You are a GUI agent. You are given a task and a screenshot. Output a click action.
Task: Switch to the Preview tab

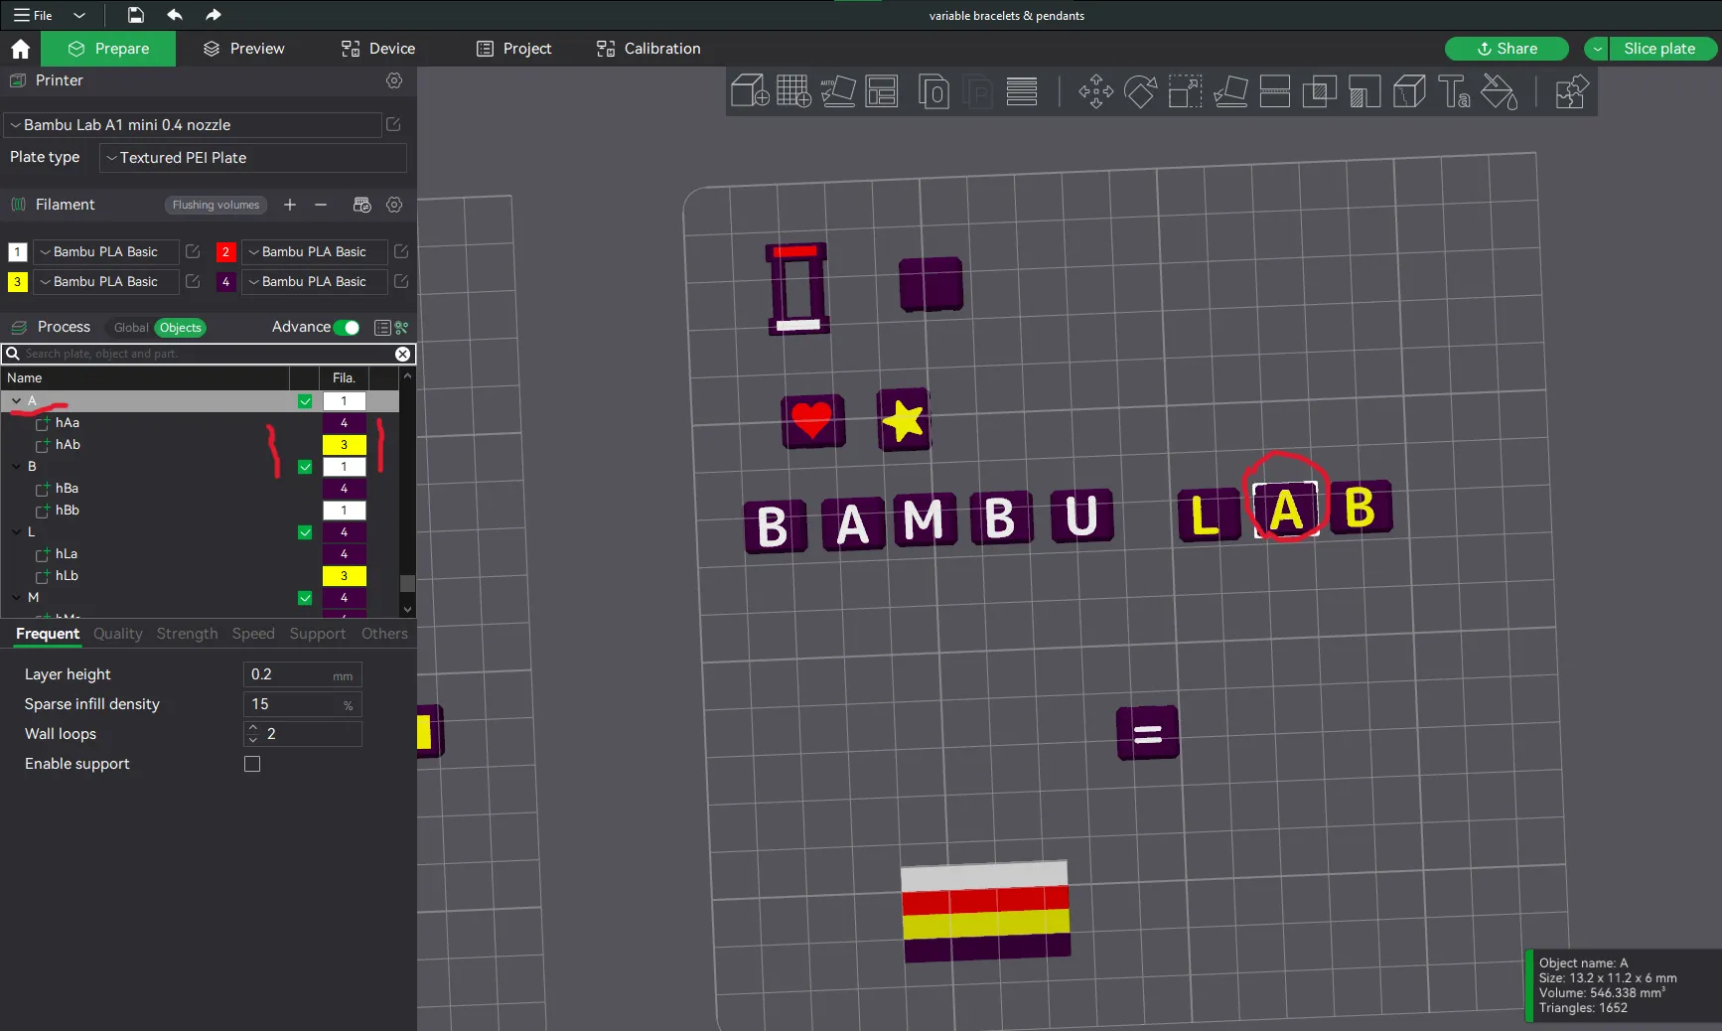tap(243, 49)
